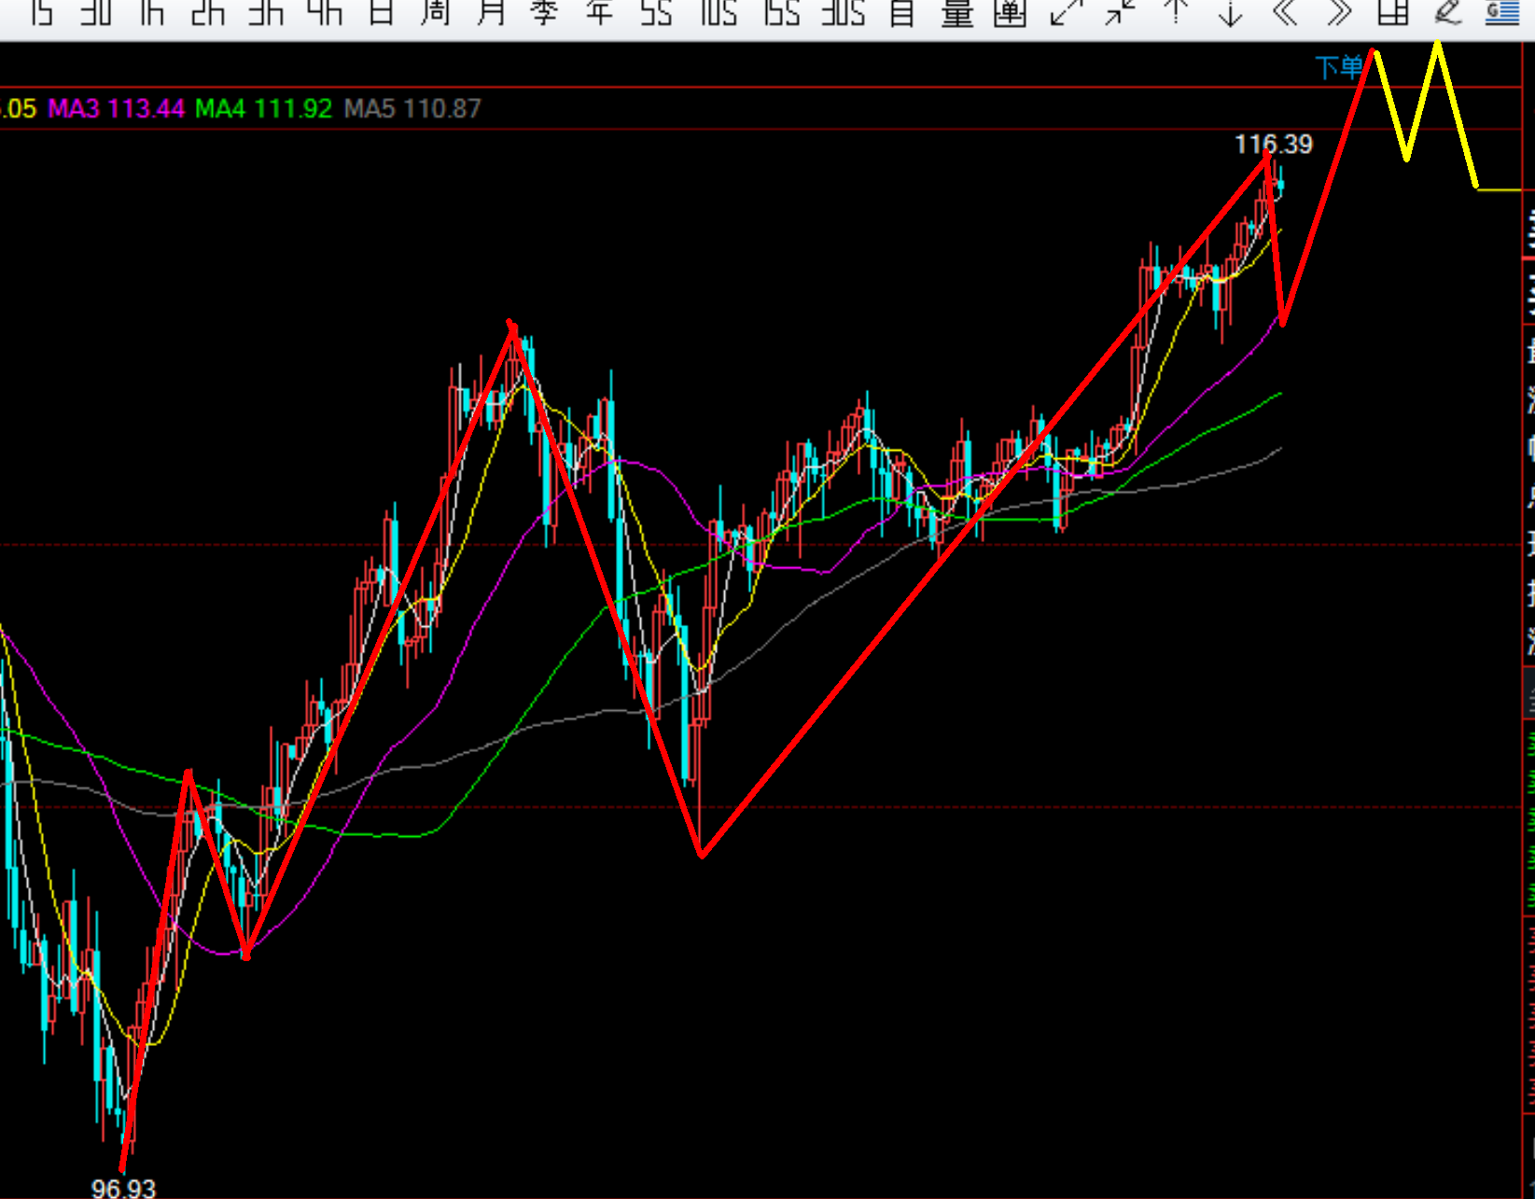Select the 1h chart period
Image resolution: width=1535 pixels, height=1199 pixels.
[152, 13]
